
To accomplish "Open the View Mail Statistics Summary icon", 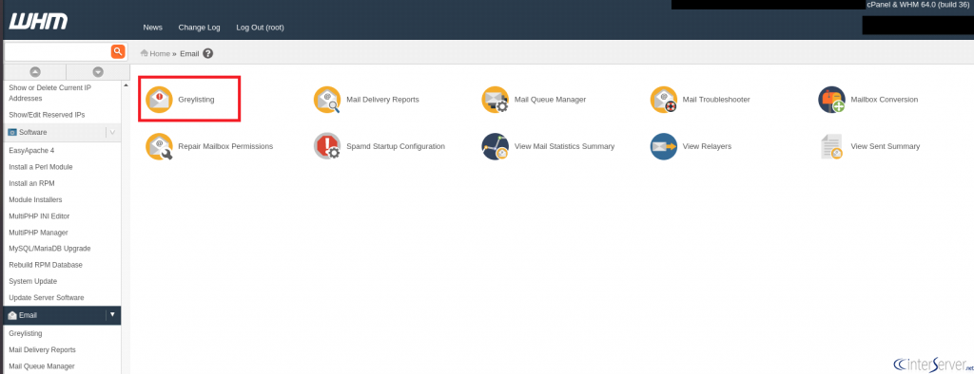I will 495,146.
